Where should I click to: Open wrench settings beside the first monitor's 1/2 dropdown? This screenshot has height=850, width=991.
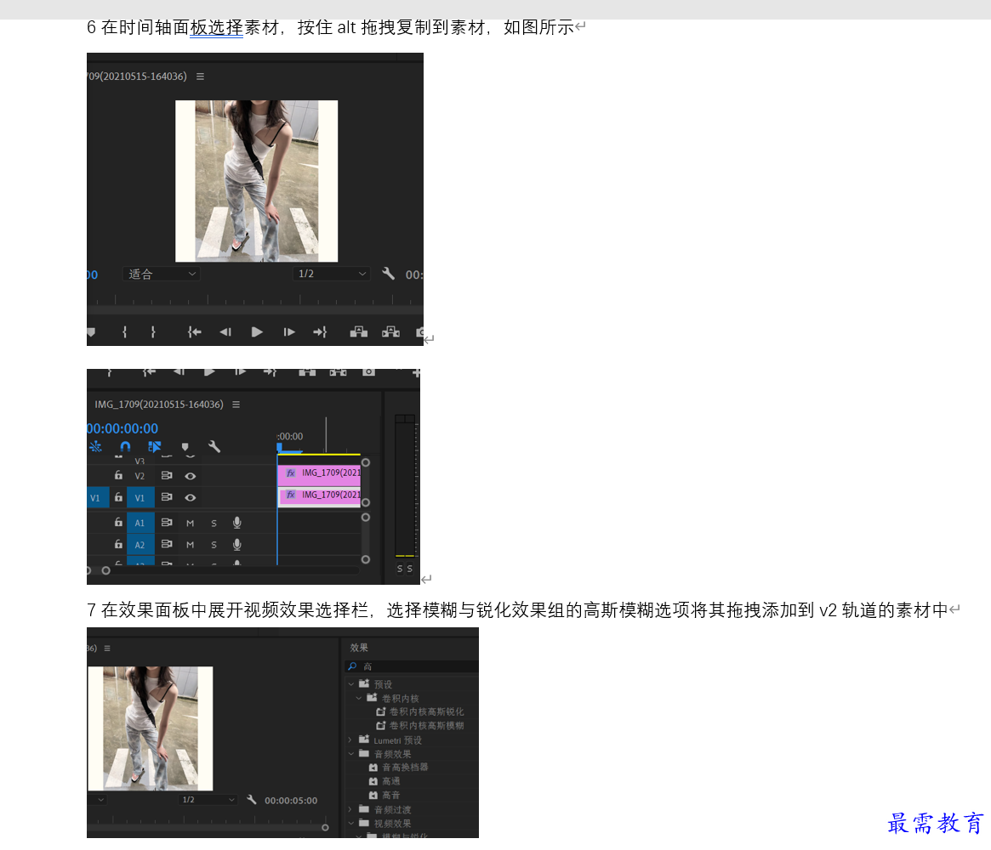pos(388,274)
